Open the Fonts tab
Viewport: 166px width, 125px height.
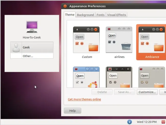(x=100, y=15)
